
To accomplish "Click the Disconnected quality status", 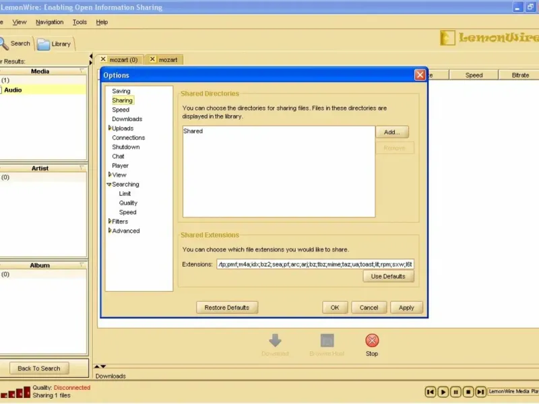I will [x=72, y=388].
